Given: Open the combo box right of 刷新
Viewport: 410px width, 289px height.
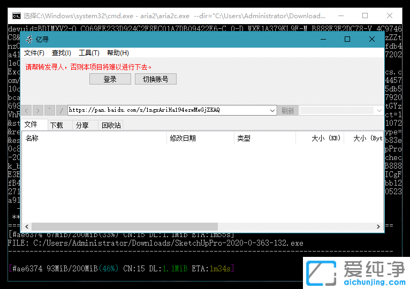Looking at the screenshot, I should (x=341, y=111).
